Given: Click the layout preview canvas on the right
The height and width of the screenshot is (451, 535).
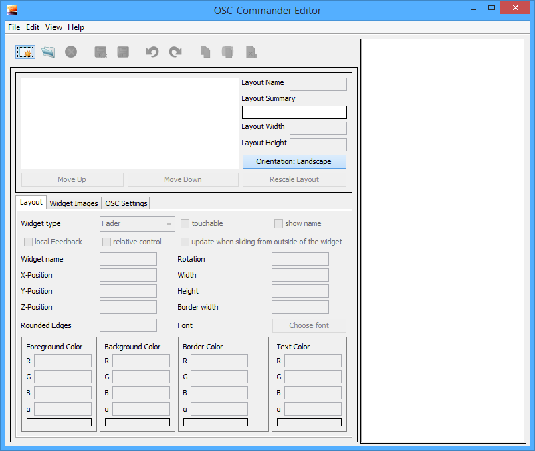Looking at the screenshot, I should (443, 241).
